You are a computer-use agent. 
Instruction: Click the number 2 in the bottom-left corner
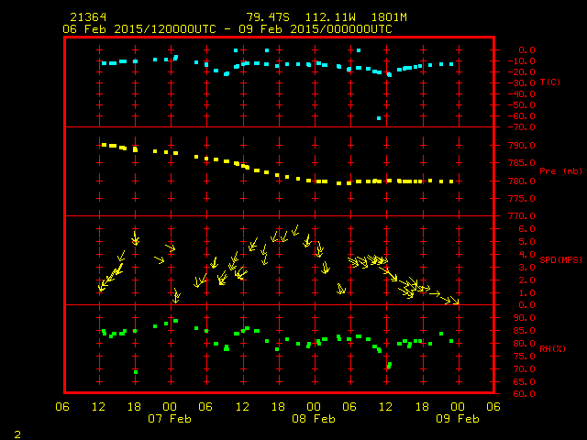click(17, 434)
